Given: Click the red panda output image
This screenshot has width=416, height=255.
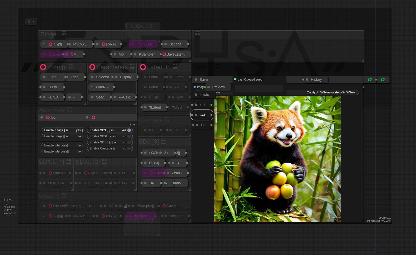Looking at the screenshot, I should [x=278, y=159].
